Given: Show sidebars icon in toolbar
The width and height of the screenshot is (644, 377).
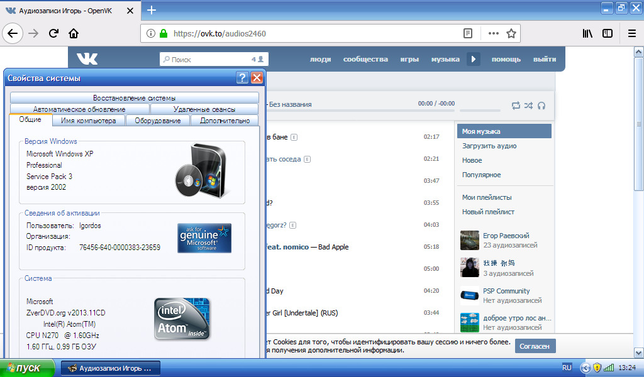Looking at the screenshot, I should 608,33.
